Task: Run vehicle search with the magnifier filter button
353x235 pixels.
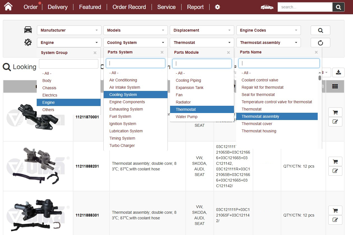Action: tap(320, 30)
